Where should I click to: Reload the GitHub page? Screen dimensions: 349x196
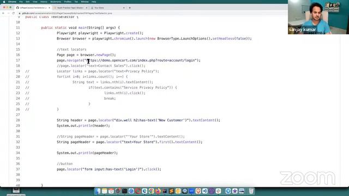click(x=13, y=13)
